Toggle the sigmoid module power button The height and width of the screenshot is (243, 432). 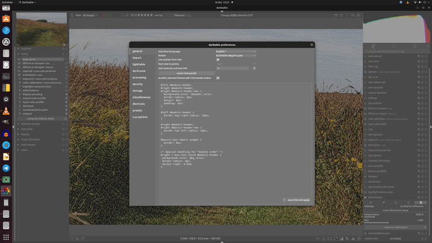point(366,72)
